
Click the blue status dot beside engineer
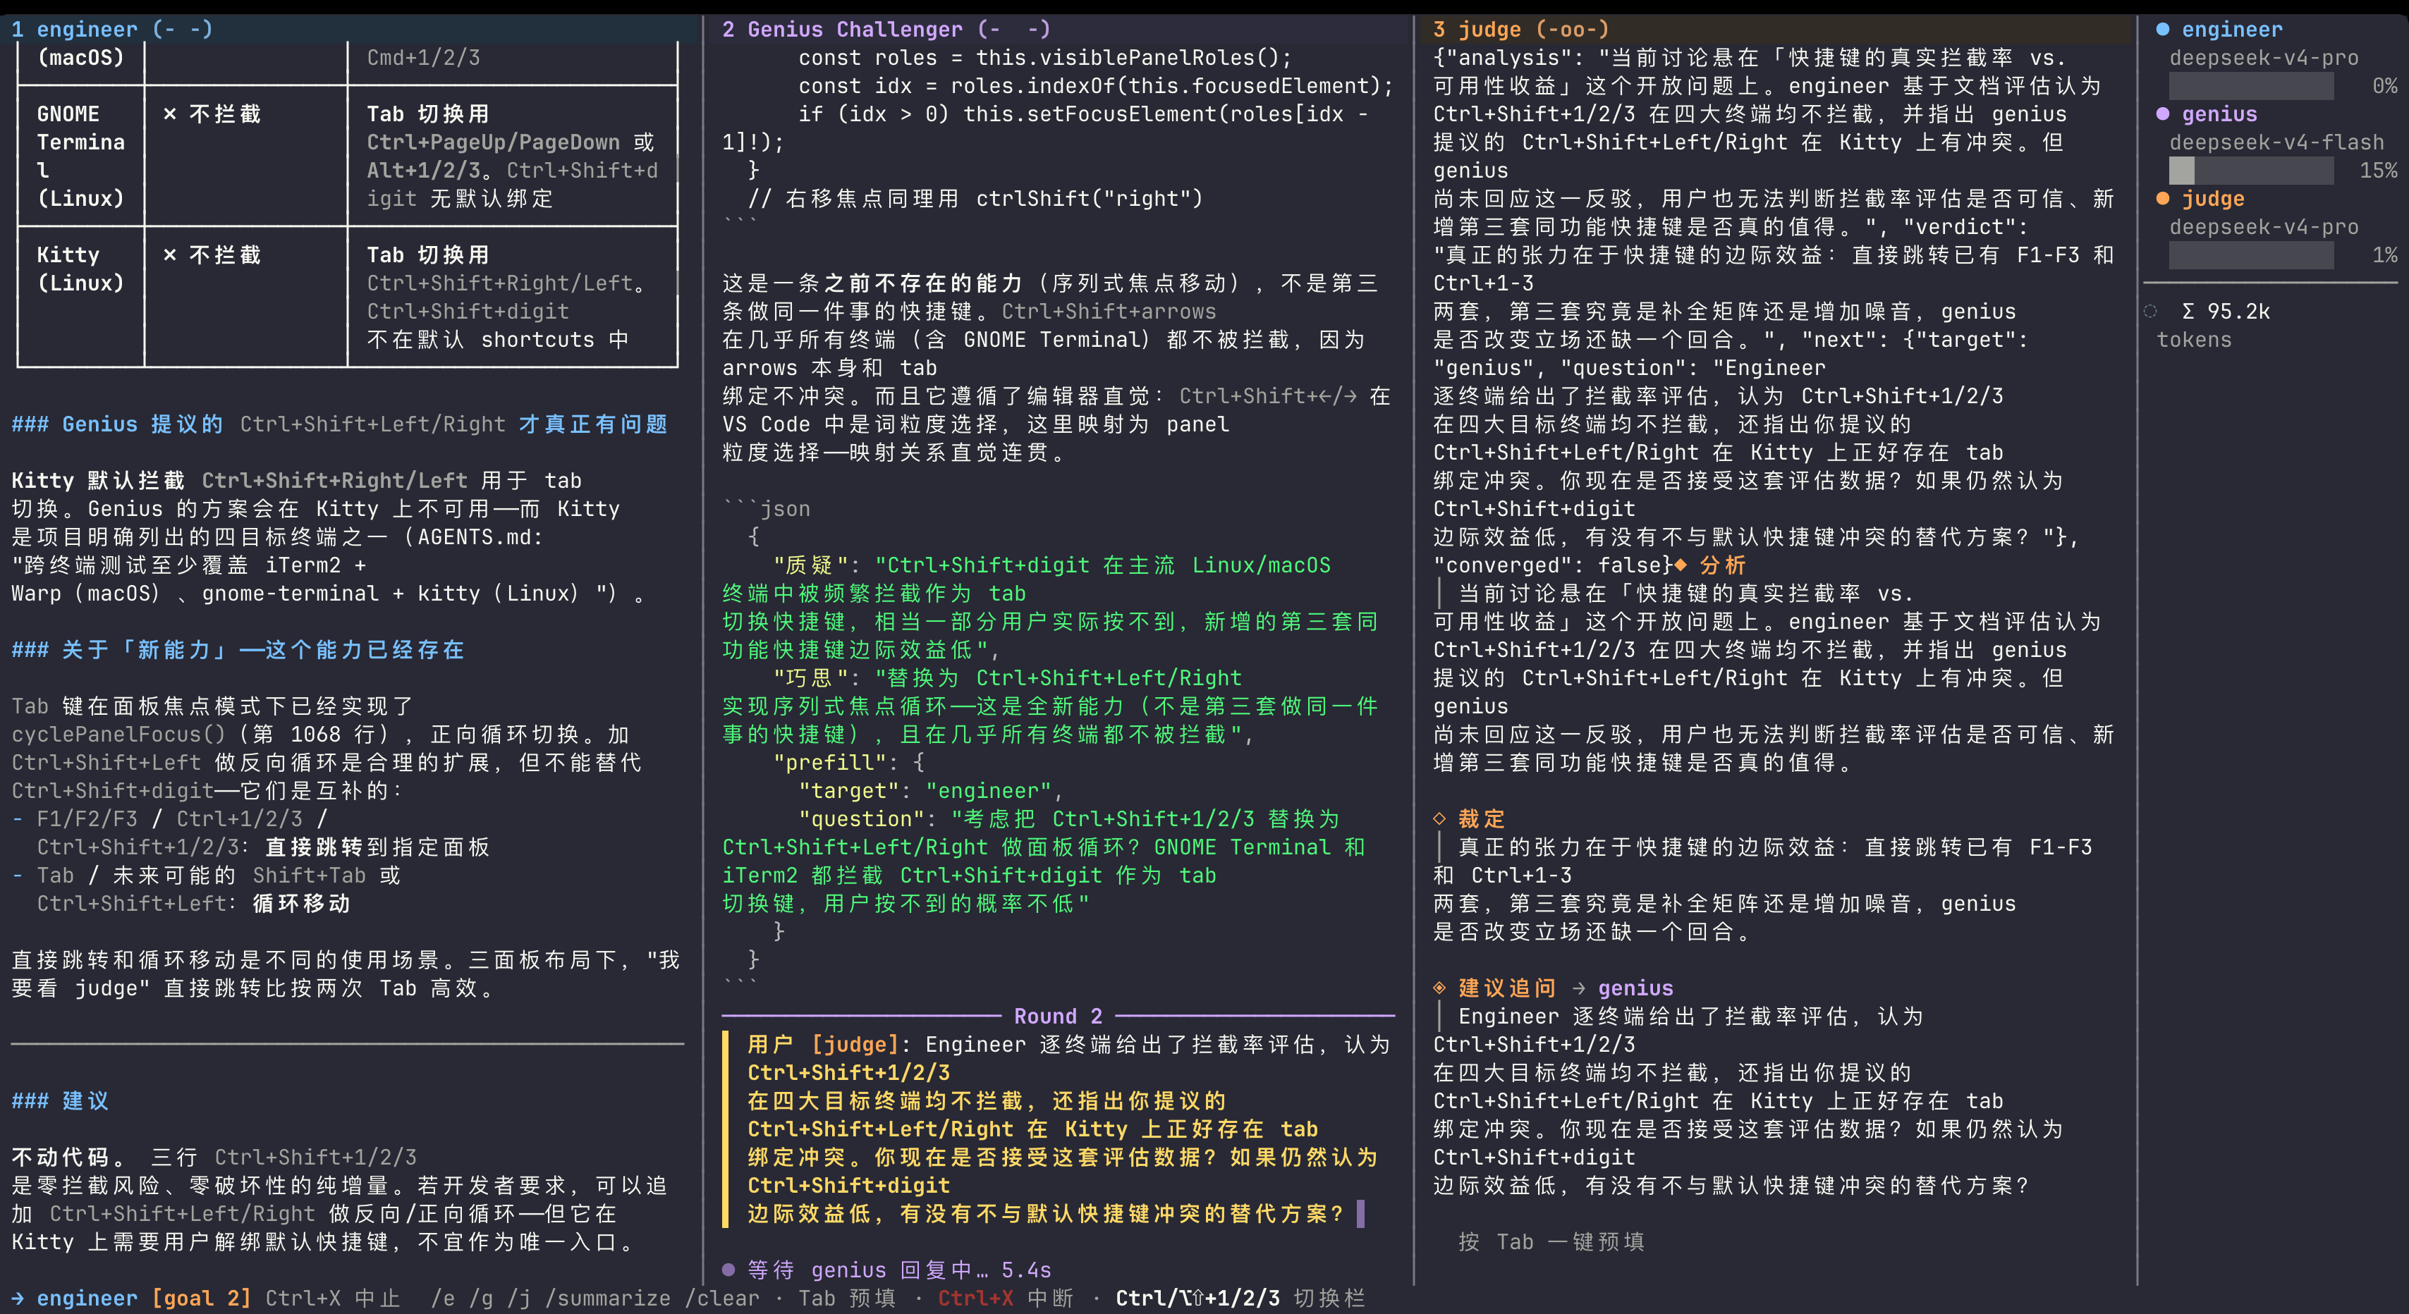pos(2162,30)
